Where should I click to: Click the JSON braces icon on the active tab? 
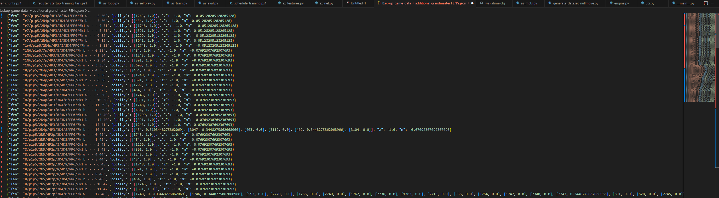pos(379,3)
